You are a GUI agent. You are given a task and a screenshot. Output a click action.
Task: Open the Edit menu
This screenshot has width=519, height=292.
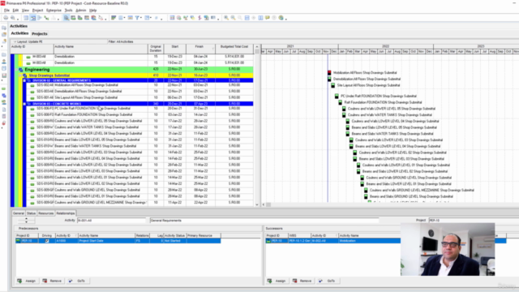pos(15,11)
